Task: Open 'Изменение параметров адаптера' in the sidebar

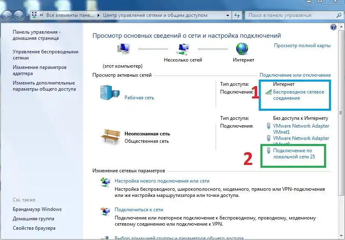Action: point(39,70)
